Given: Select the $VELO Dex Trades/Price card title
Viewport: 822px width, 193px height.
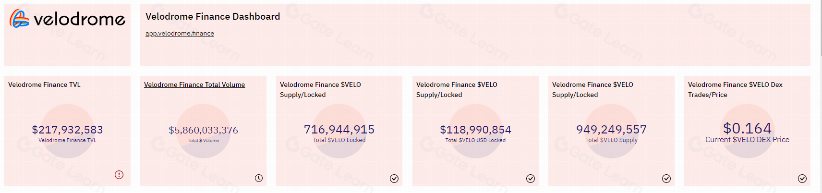Looking at the screenshot, I should click(x=735, y=90).
